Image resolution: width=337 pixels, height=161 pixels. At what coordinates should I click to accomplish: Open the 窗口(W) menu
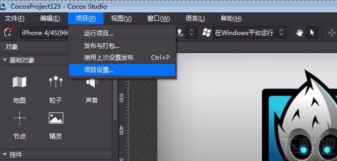coord(158,18)
